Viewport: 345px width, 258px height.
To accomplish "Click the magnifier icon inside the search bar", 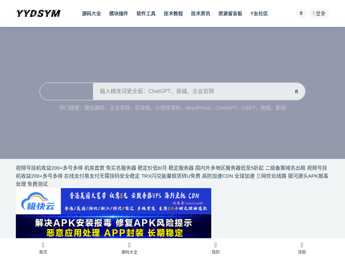I will tap(296, 91).
